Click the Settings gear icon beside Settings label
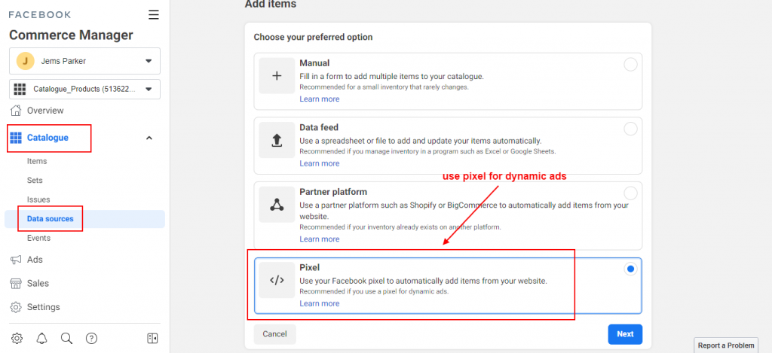The image size is (772, 353). (x=16, y=307)
